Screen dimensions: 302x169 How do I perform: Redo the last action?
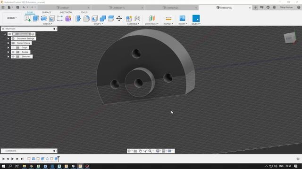click(32, 8)
